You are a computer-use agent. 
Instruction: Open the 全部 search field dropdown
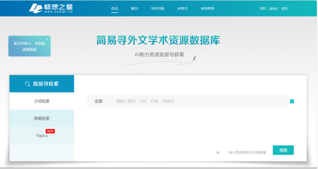click(x=102, y=101)
